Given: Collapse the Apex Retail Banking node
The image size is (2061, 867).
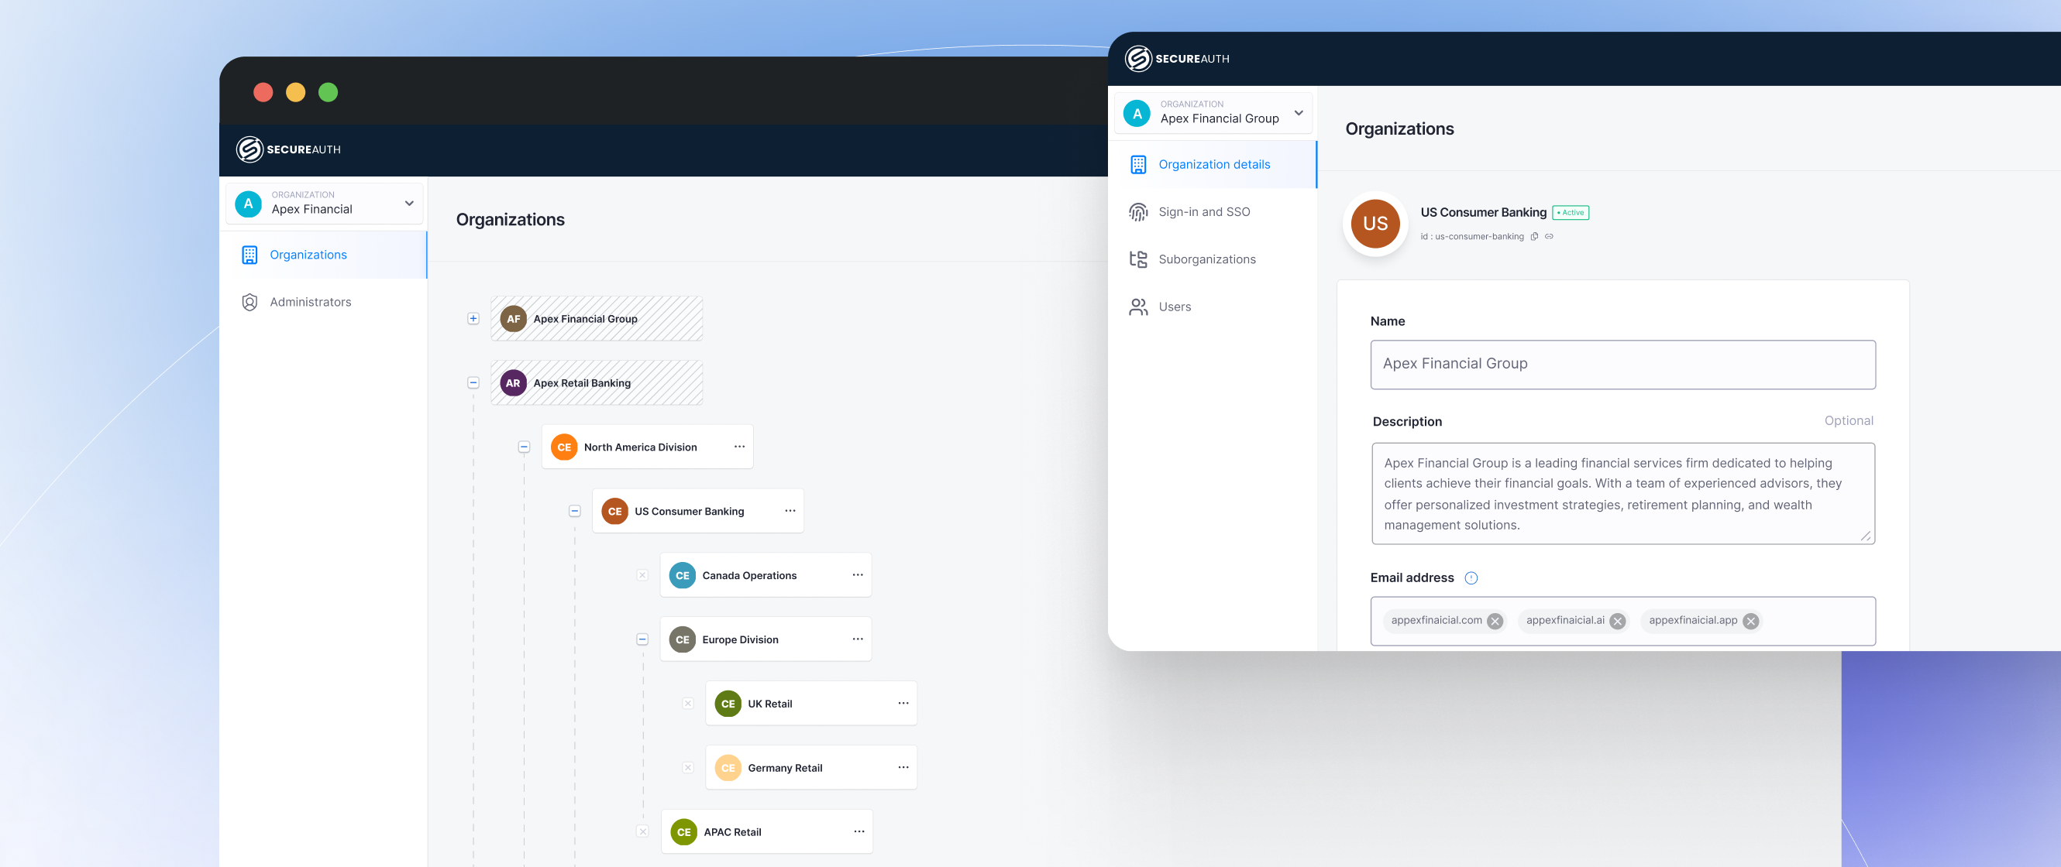Looking at the screenshot, I should coord(473,382).
